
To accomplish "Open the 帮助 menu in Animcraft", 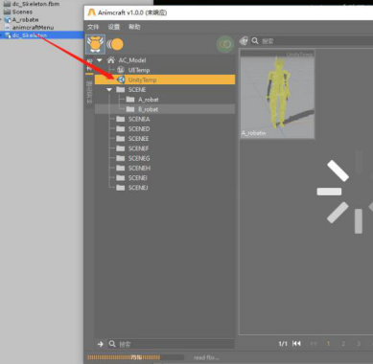I will [x=134, y=27].
